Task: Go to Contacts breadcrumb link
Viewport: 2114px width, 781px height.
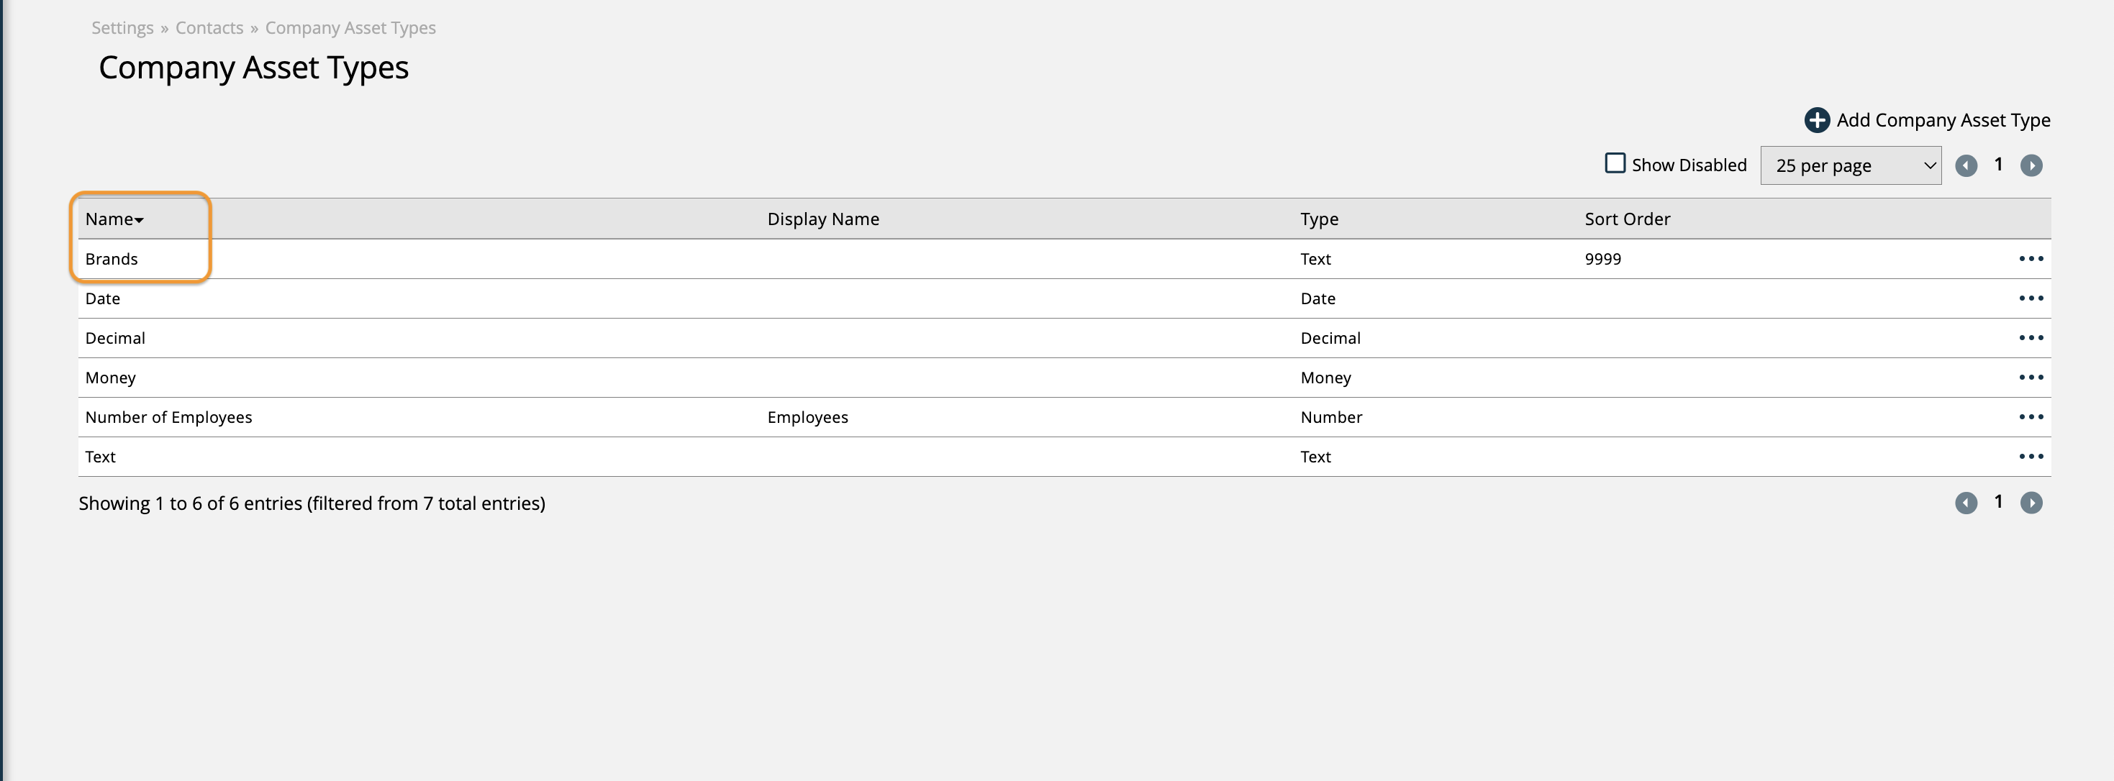Action: (x=209, y=28)
